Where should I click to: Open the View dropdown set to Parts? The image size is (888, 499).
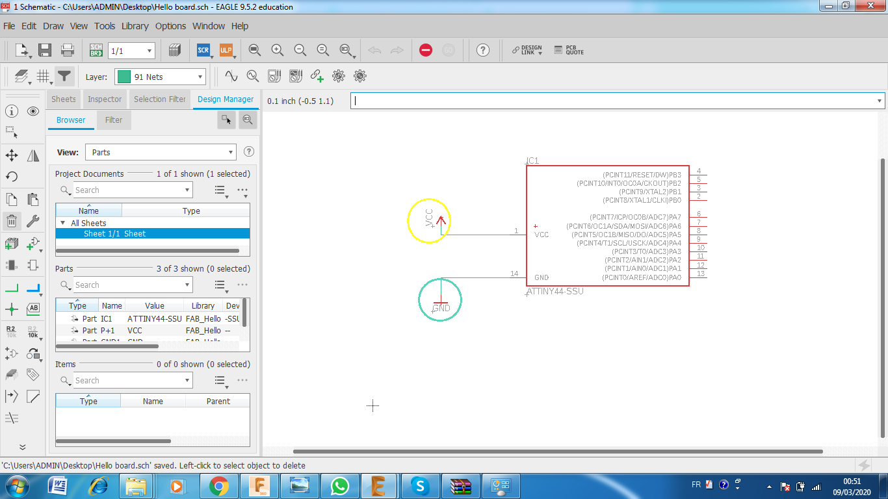(160, 152)
